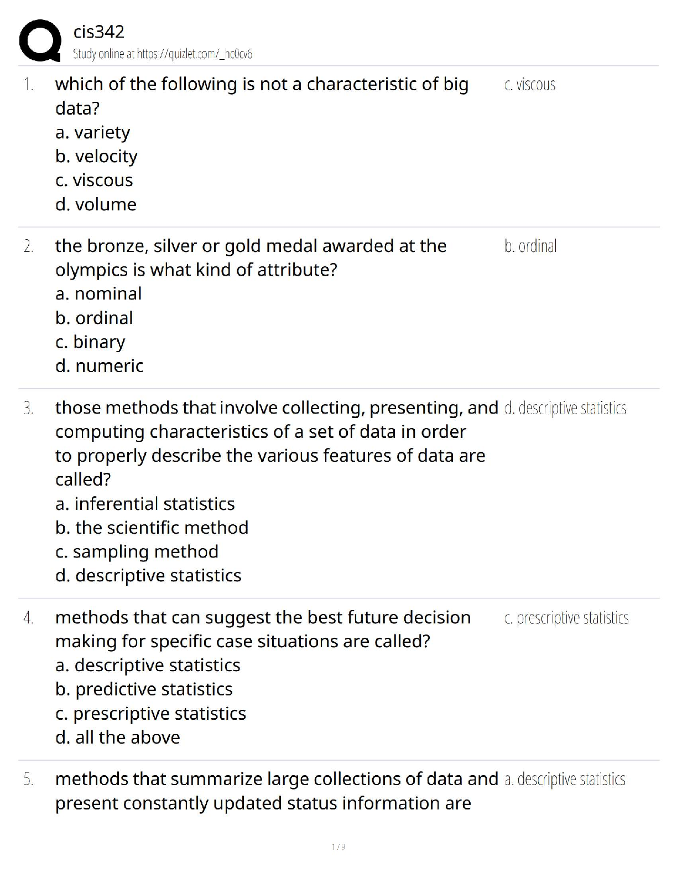Image resolution: width=677 pixels, height=877 pixels.
Task: Choose b. ordinal in question 2 options
Action: [x=94, y=318]
